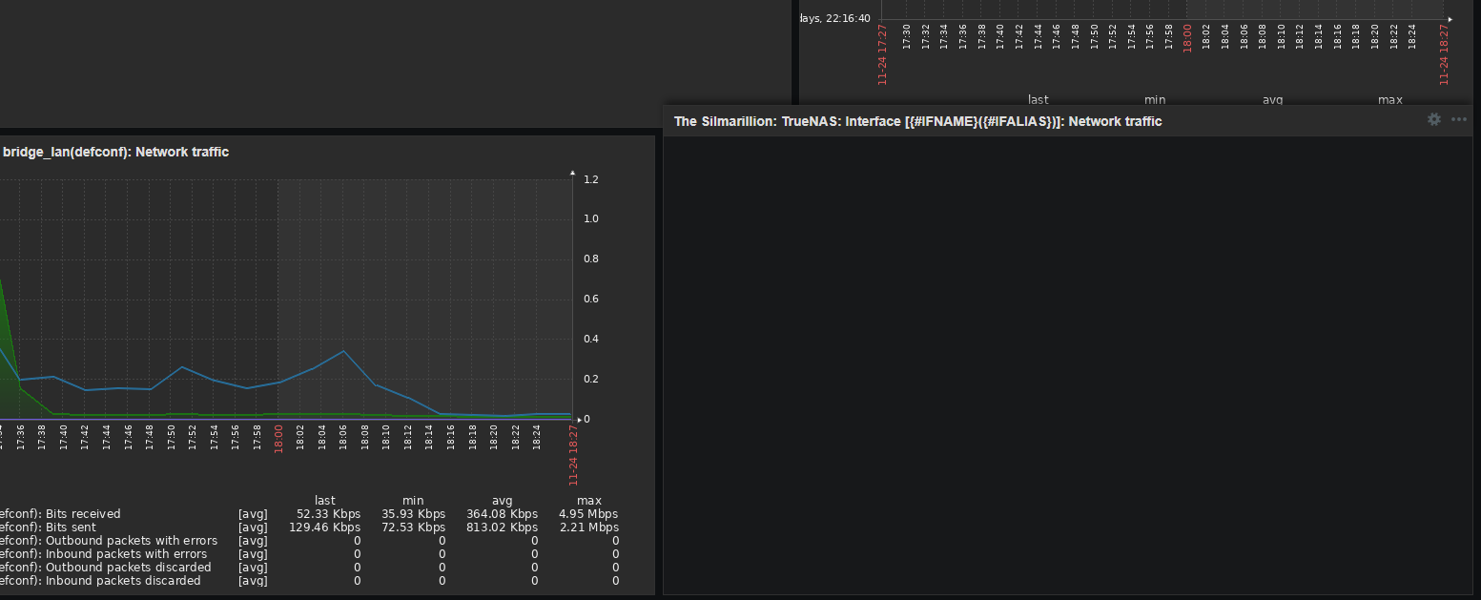Click Outbound packets discarded legend entry
This screenshot has width=1481, height=600.
coord(105,568)
